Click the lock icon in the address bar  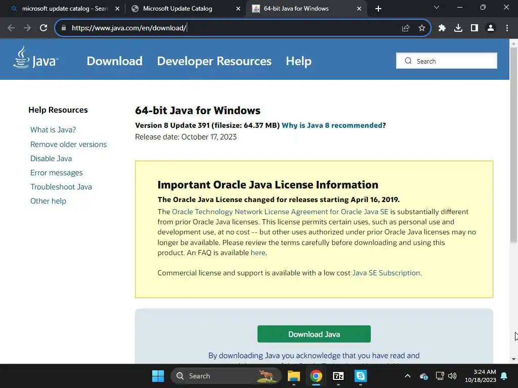coord(64,28)
